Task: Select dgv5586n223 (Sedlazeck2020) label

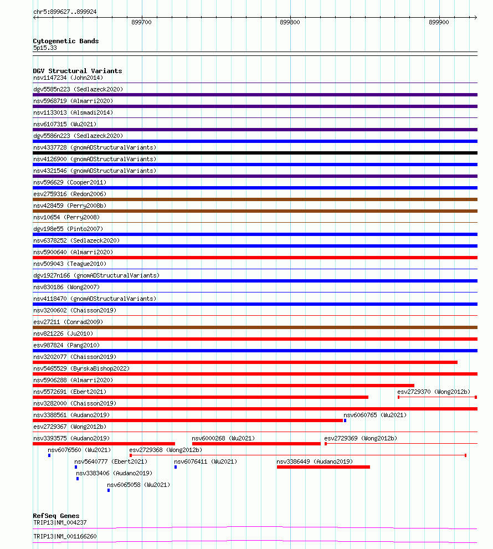Action: point(78,136)
